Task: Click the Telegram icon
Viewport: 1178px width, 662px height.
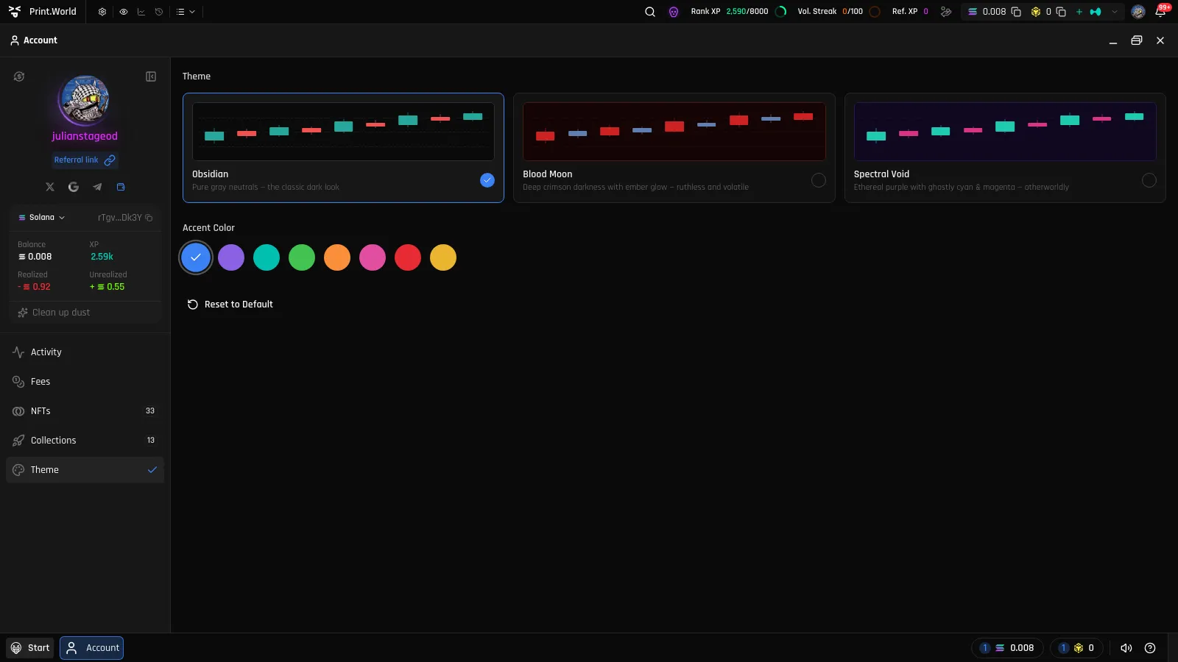Action: click(97, 187)
